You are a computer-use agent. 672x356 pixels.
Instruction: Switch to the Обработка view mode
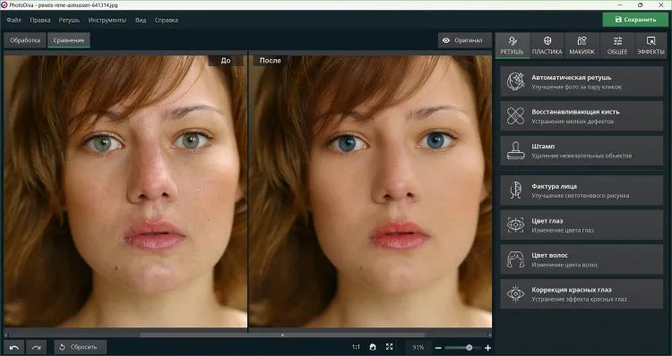tap(25, 40)
